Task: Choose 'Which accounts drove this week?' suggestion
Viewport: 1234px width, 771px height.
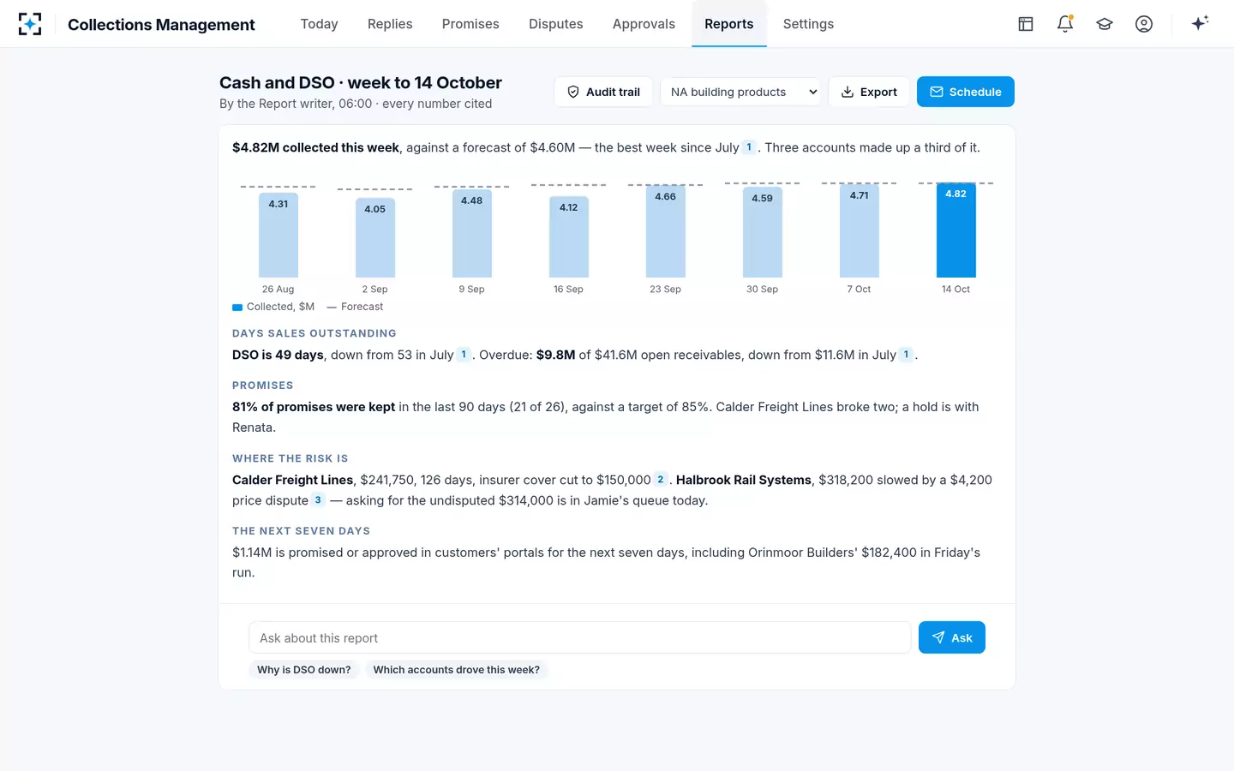Action: 457,670
